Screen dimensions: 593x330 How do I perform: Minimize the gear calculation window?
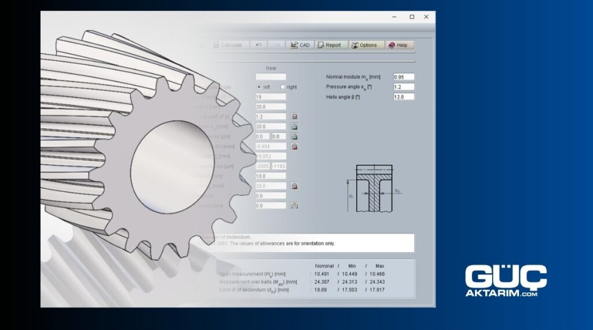394,17
